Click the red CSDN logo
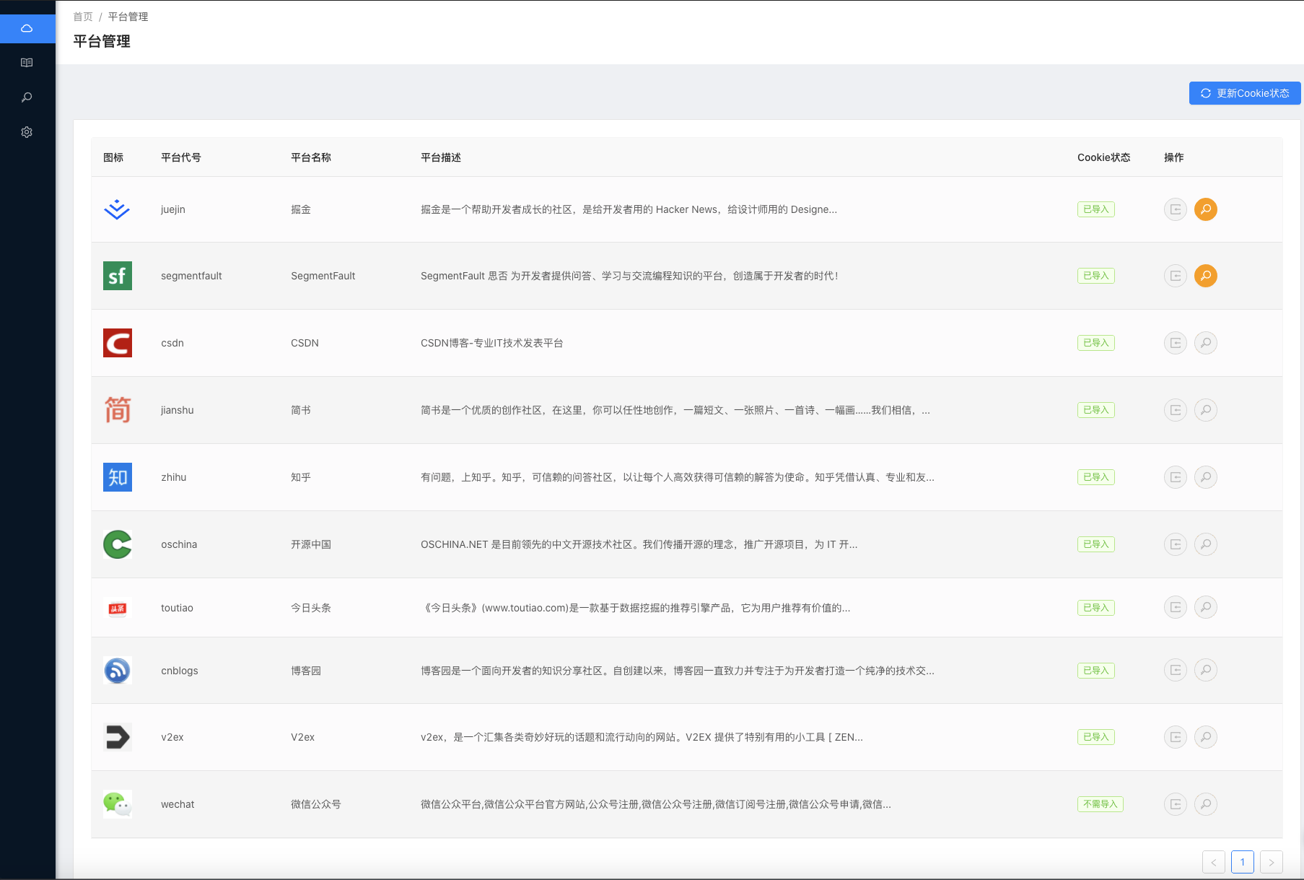The width and height of the screenshot is (1304, 880). 118,343
